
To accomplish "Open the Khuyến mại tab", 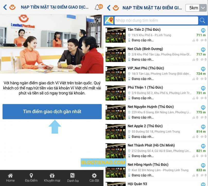I will click(x=52, y=178).
